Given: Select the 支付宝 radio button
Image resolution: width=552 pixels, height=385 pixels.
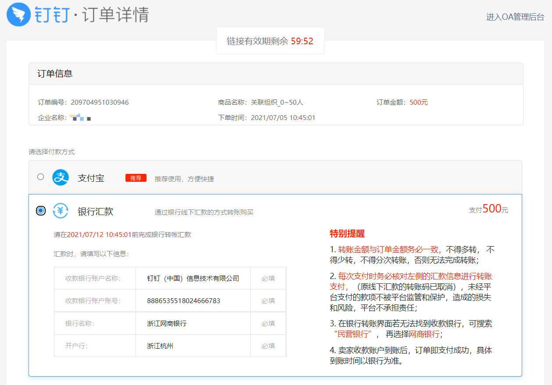Looking at the screenshot, I should [41, 177].
